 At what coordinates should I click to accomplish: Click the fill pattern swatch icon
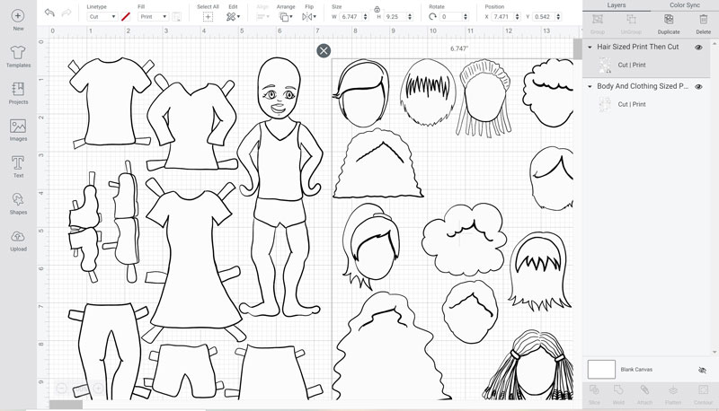(176, 17)
